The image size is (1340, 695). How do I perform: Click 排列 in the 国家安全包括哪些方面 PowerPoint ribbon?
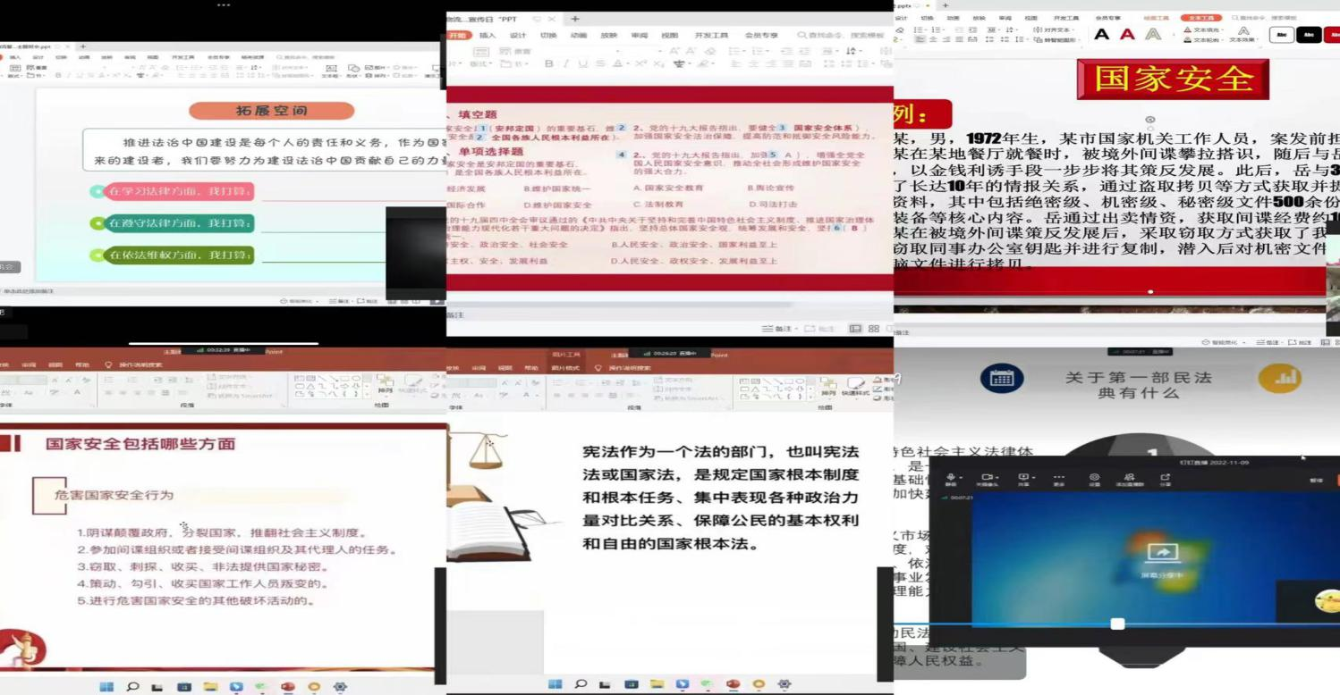point(385,384)
